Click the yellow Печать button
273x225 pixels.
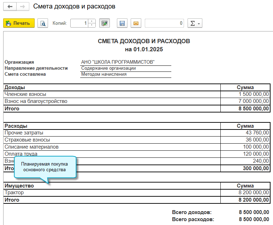pos(19,23)
